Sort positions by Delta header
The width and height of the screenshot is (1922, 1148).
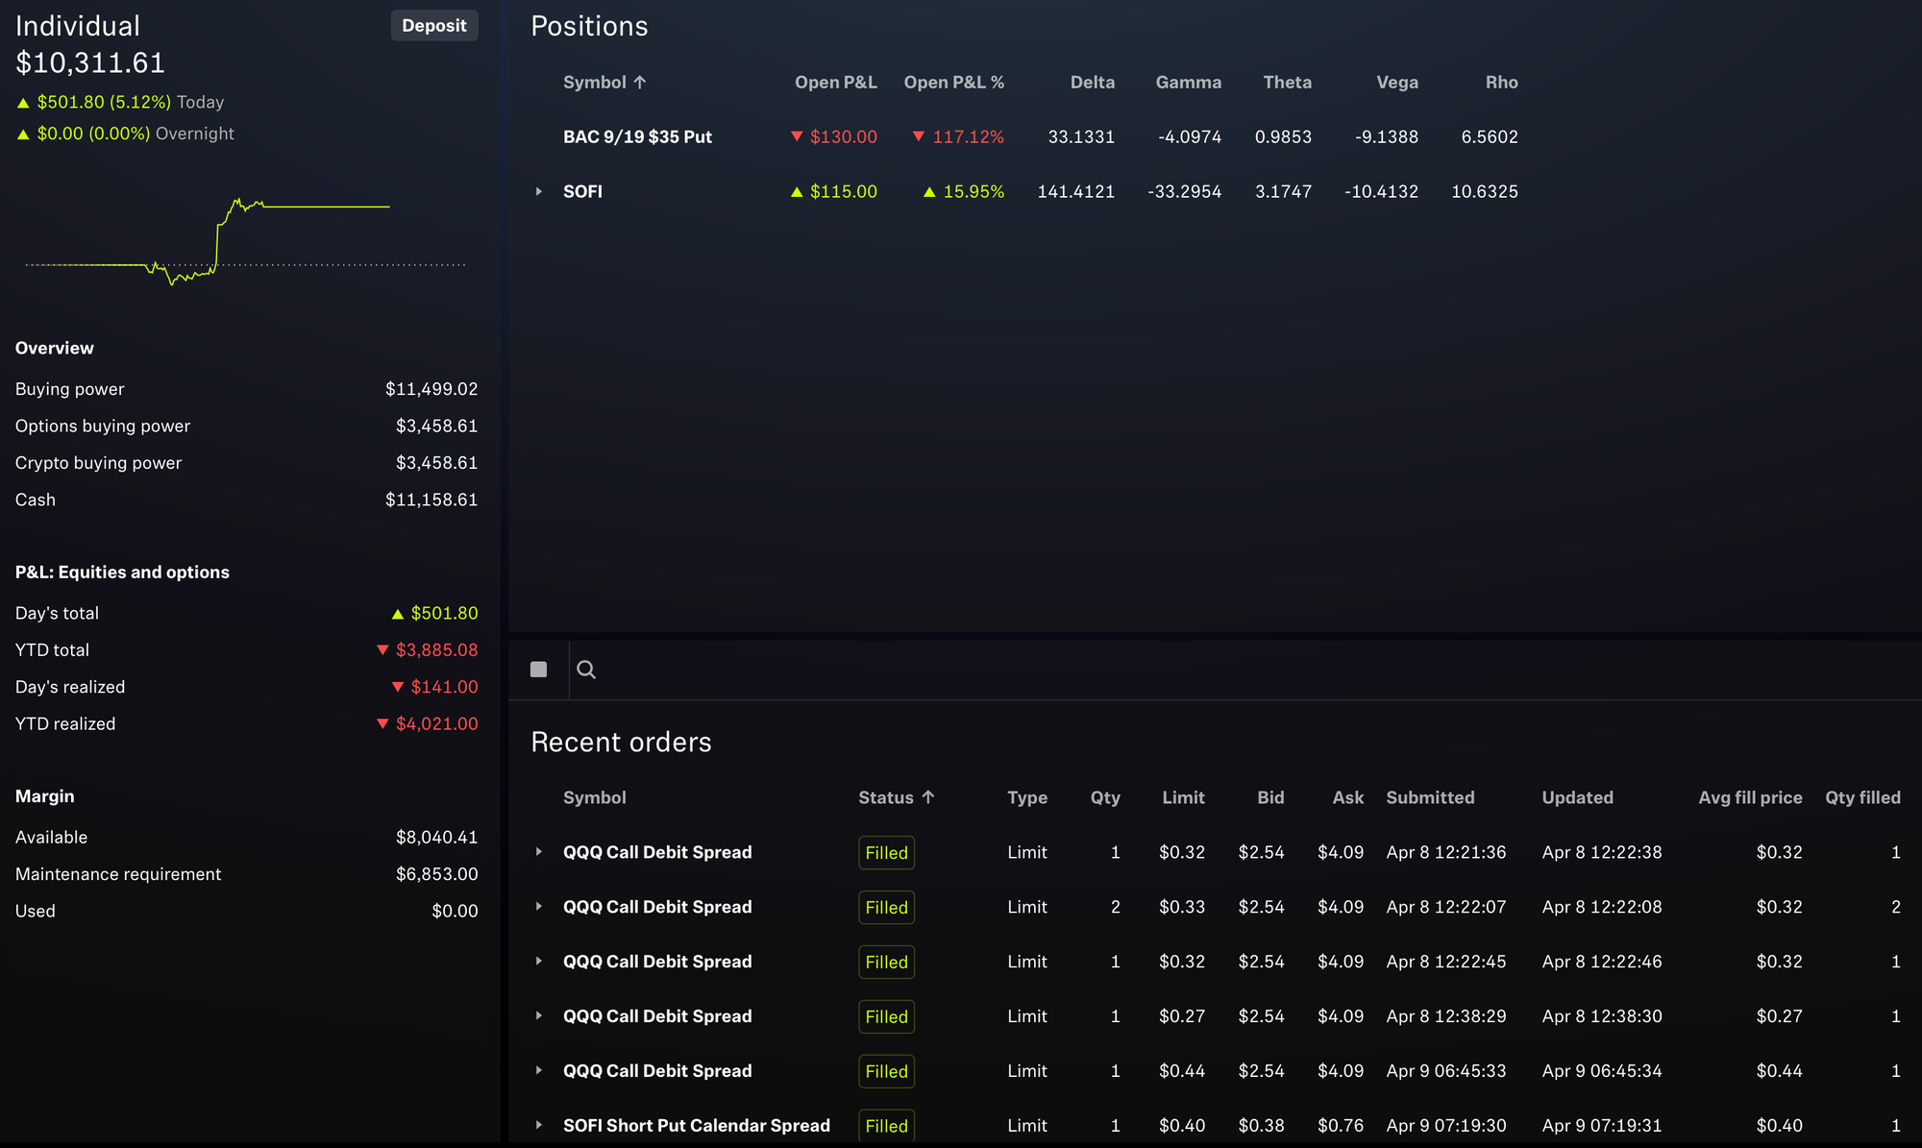click(x=1093, y=83)
